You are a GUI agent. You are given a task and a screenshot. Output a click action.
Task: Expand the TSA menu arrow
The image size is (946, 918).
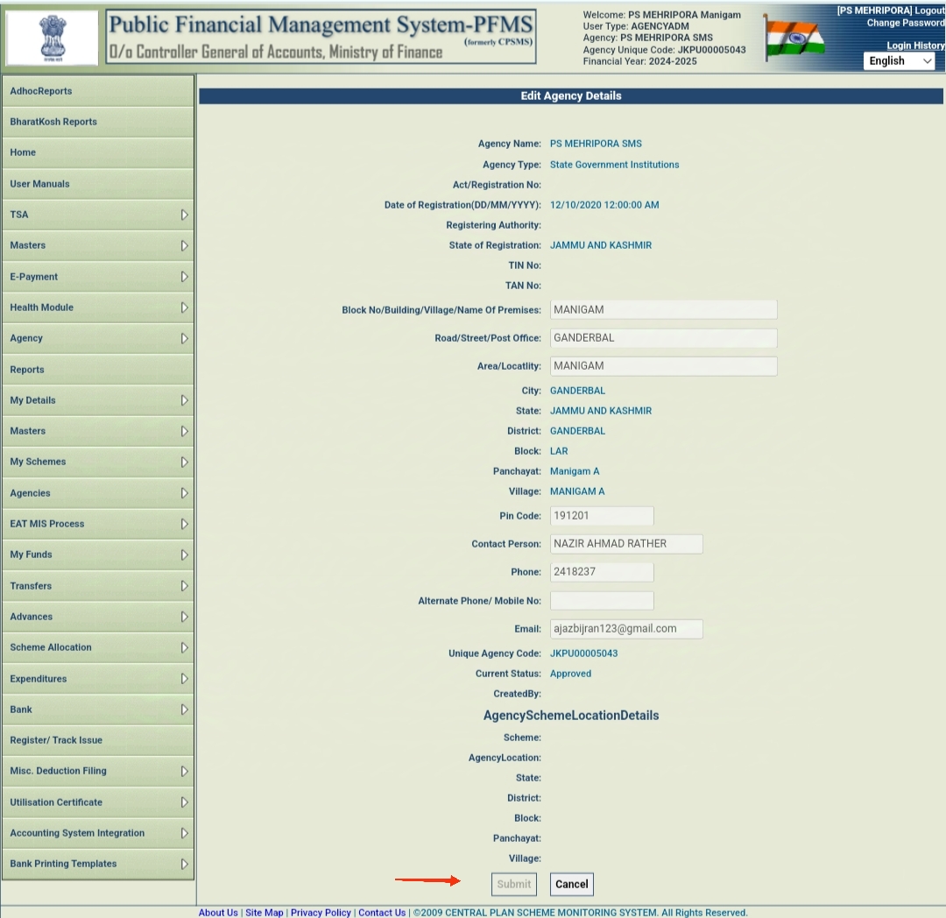tap(185, 215)
